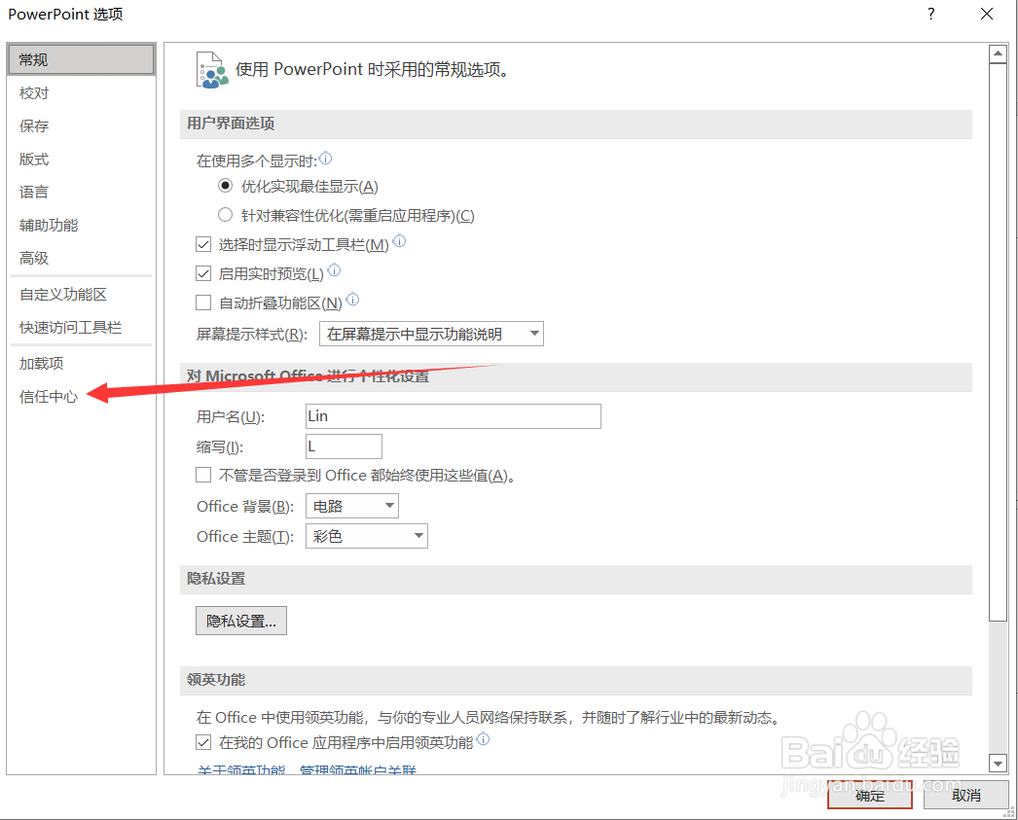Click the general options header icon
The height and width of the screenshot is (820, 1018).
212,70
